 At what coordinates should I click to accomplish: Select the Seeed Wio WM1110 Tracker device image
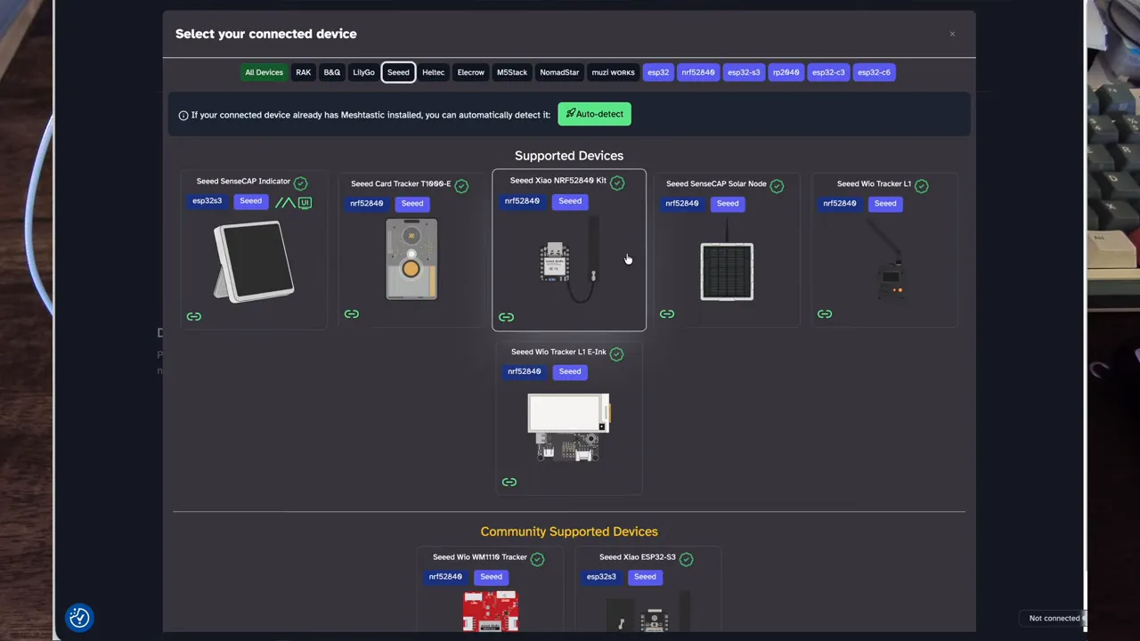point(491,612)
